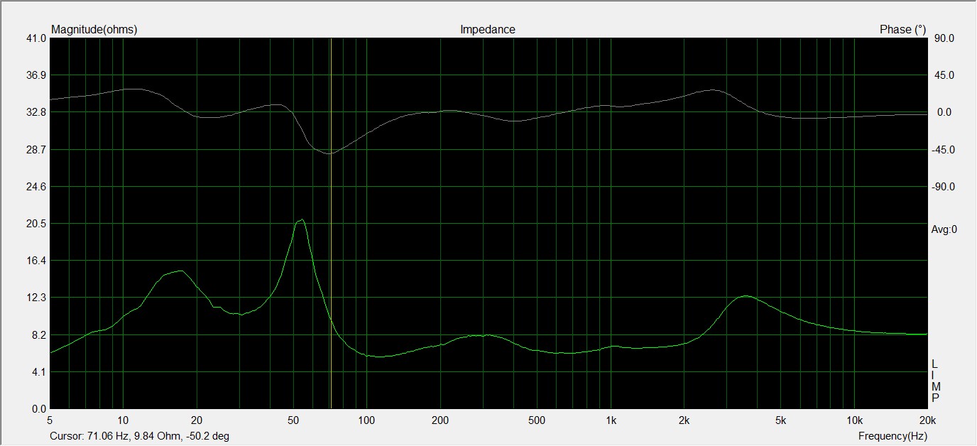Viewport: 977px width, 446px height.
Task: Click the '200' frequency axis label
Action: tap(440, 419)
